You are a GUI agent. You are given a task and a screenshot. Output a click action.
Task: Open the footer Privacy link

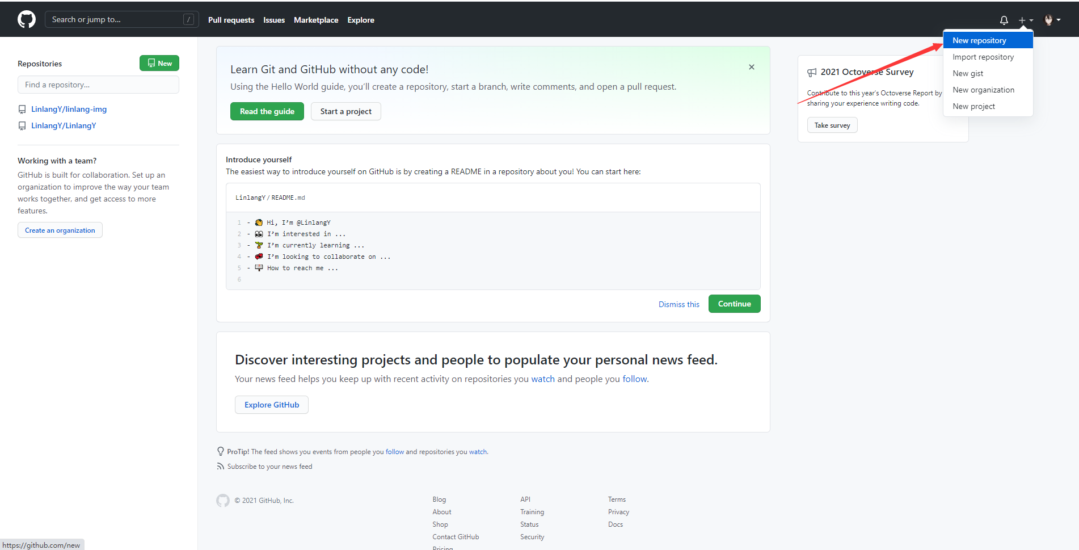pyautogui.click(x=618, y=512)
